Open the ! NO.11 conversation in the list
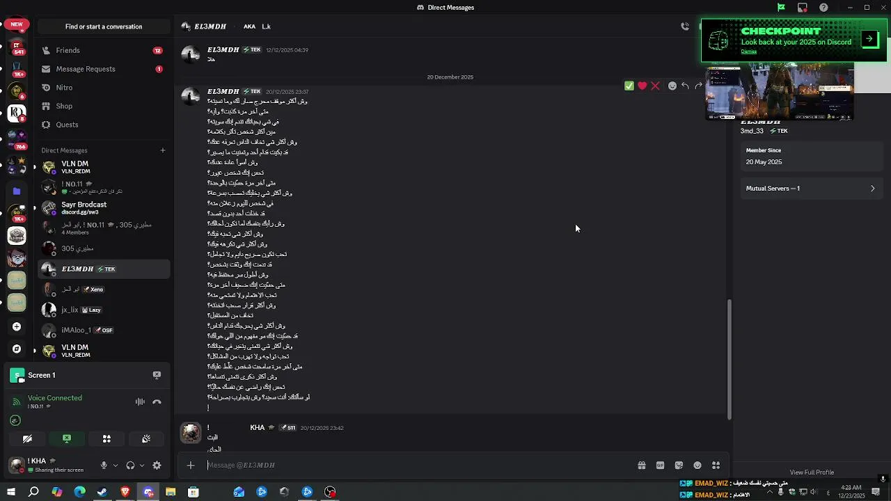 [104, 187]
